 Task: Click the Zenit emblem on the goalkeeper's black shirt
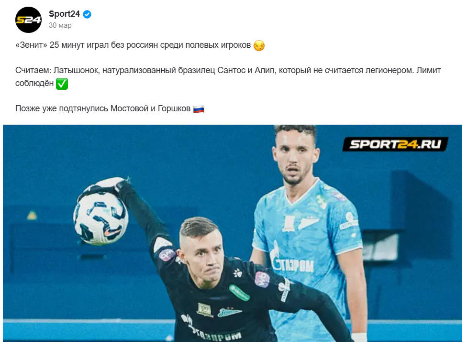(x=229, y=312)
